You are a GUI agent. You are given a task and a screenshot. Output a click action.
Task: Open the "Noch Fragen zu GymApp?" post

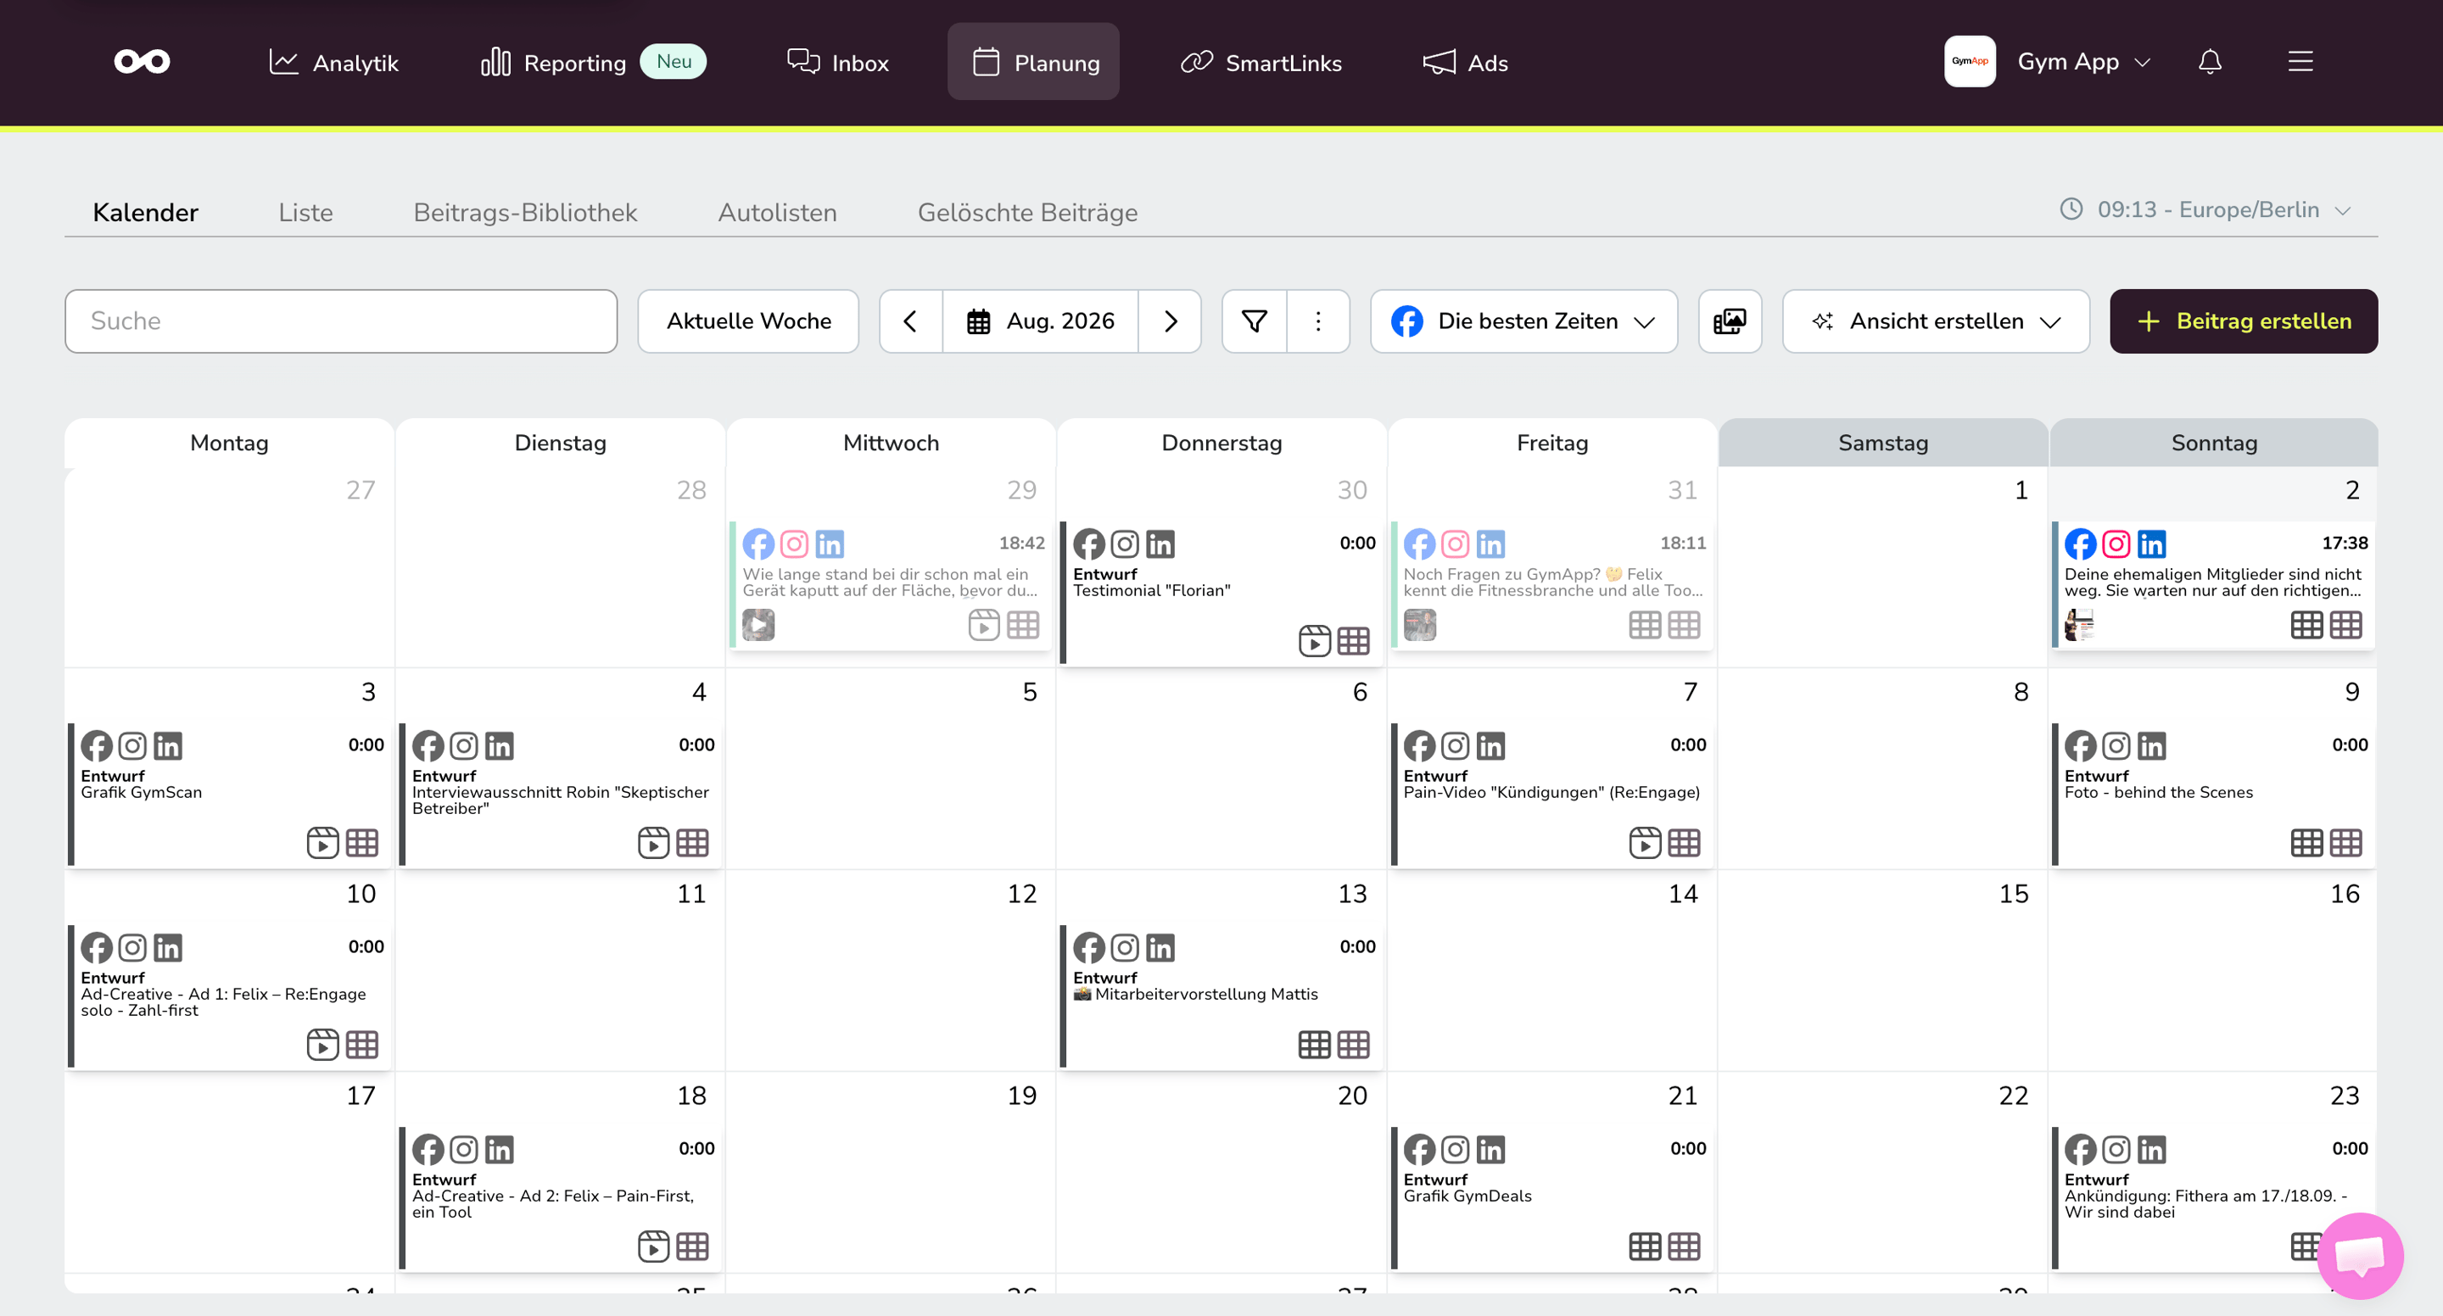tap(1551, 585)
